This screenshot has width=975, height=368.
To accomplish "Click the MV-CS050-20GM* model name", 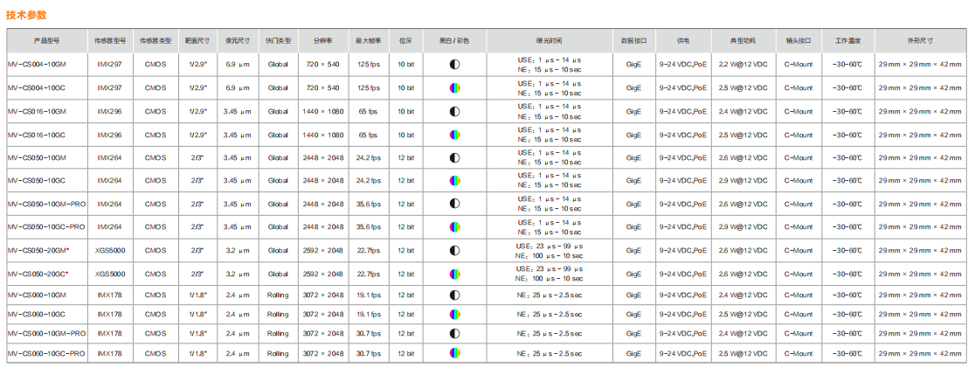I will pyautogui.click(x=38, y=250).
